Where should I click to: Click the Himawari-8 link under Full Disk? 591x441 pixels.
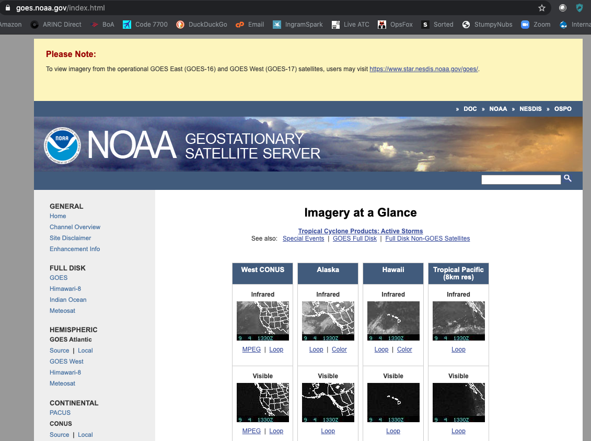coord(65,289)
